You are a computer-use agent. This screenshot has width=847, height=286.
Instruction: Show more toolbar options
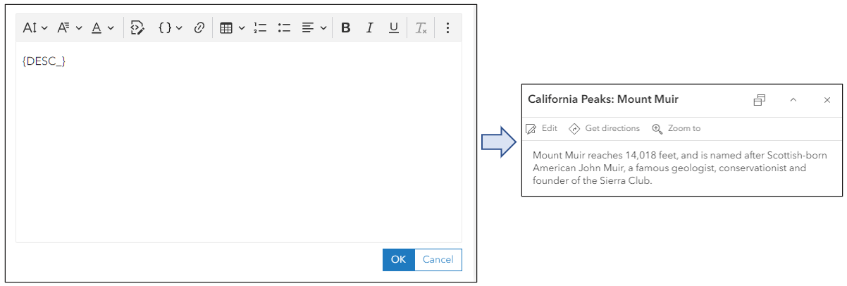coord(447,28)
